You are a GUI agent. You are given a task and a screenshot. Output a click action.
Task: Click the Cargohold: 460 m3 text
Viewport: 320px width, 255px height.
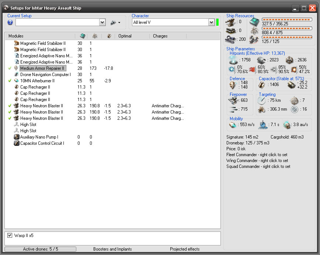pos(287,137)
